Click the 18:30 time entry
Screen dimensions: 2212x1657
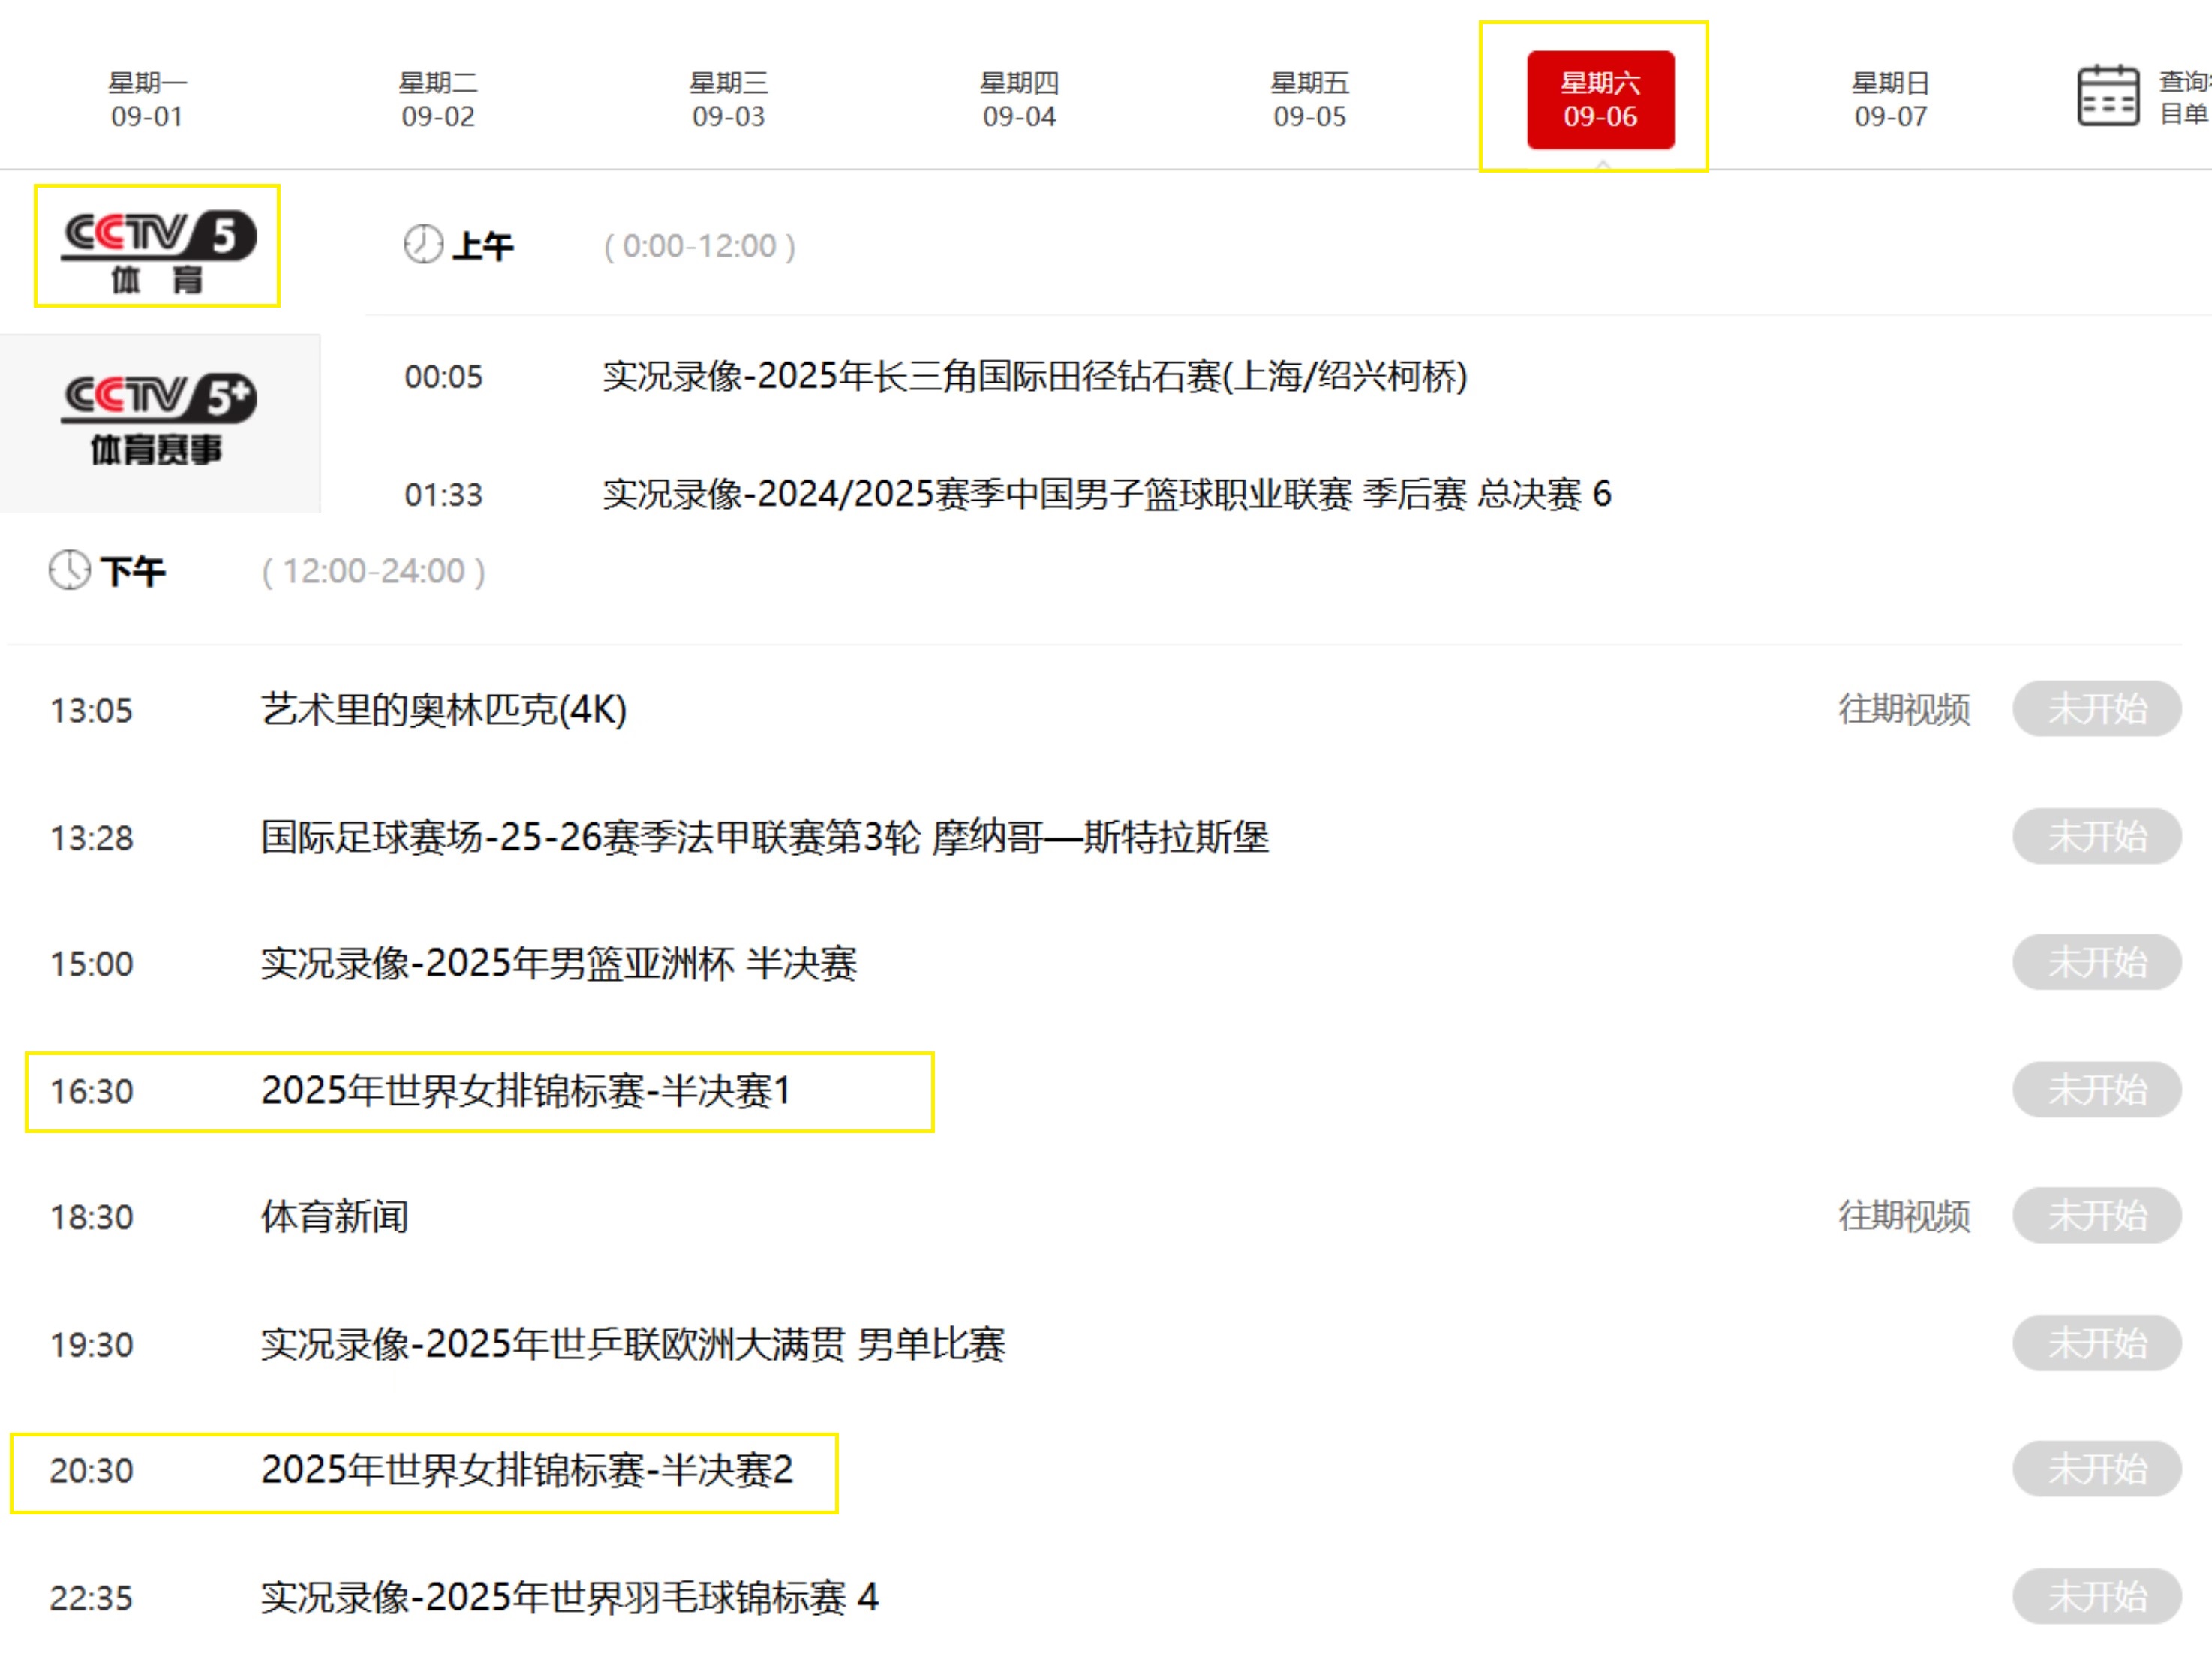point(91,1218)
